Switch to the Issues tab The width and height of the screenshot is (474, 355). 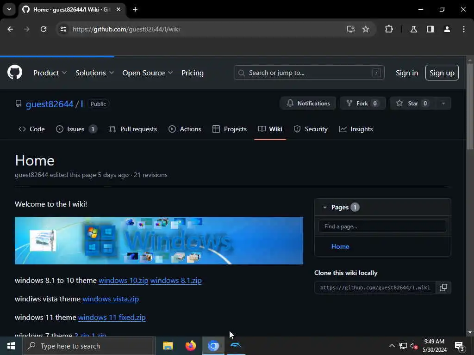pos(76,129)
